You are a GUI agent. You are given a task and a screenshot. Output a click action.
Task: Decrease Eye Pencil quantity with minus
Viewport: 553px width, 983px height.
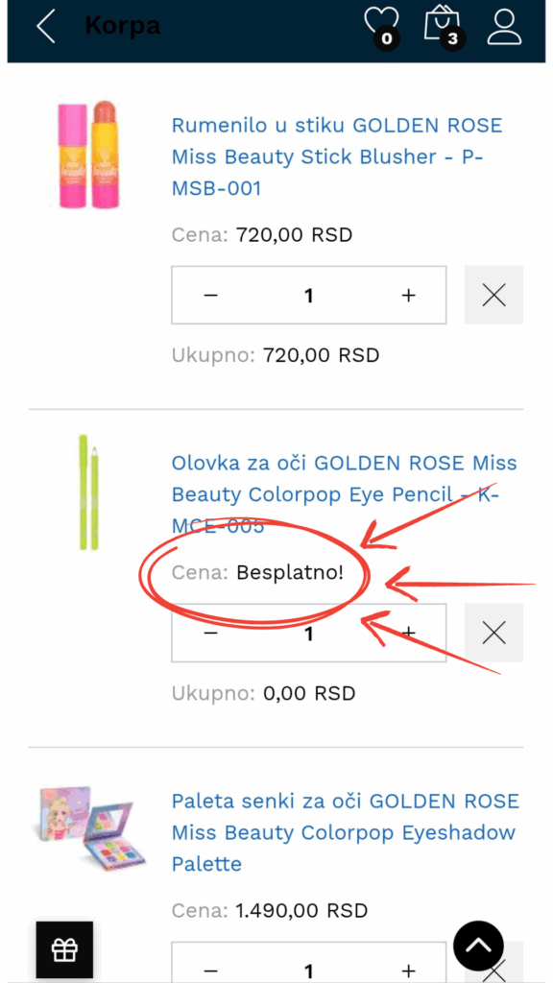(x=211, y=634)
